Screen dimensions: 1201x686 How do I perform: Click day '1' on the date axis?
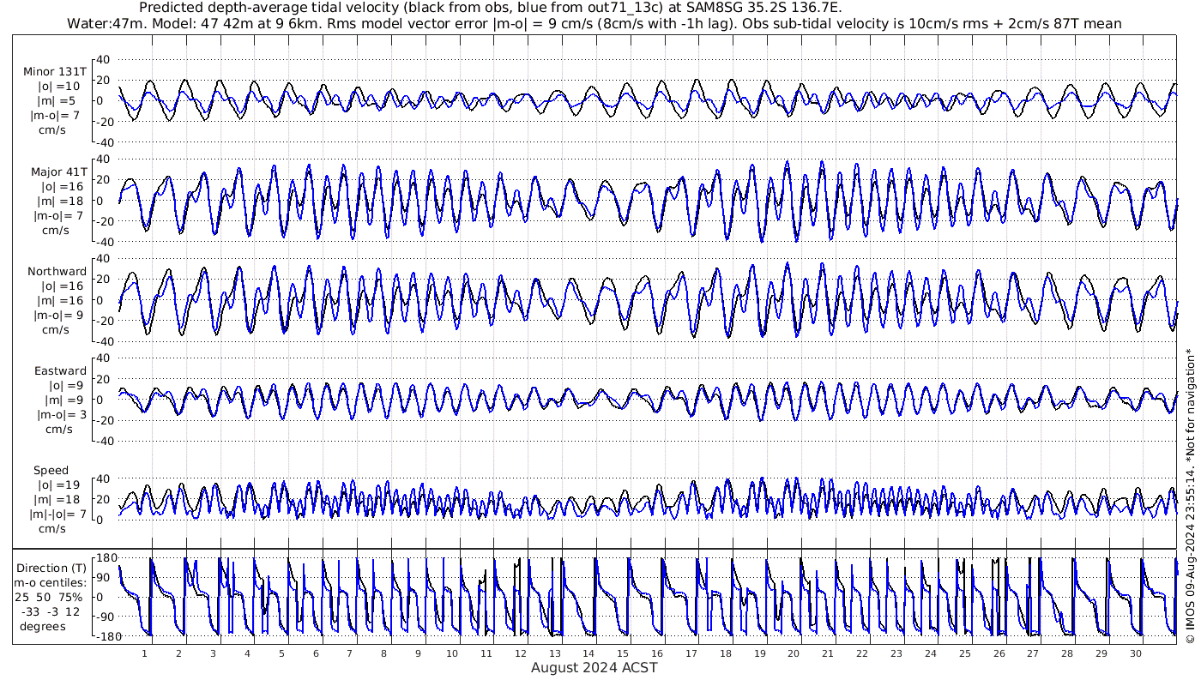point(145,653)
